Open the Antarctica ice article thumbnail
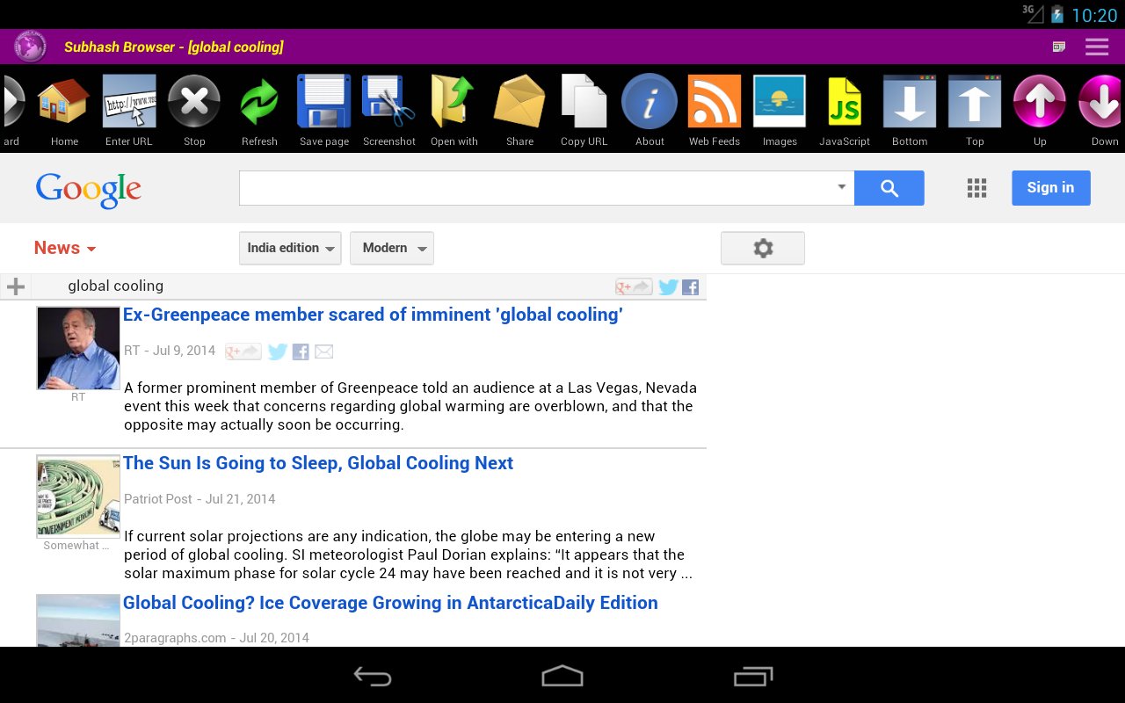The width and height of the screenshot is (1125, 703). (x=78, y=620)
